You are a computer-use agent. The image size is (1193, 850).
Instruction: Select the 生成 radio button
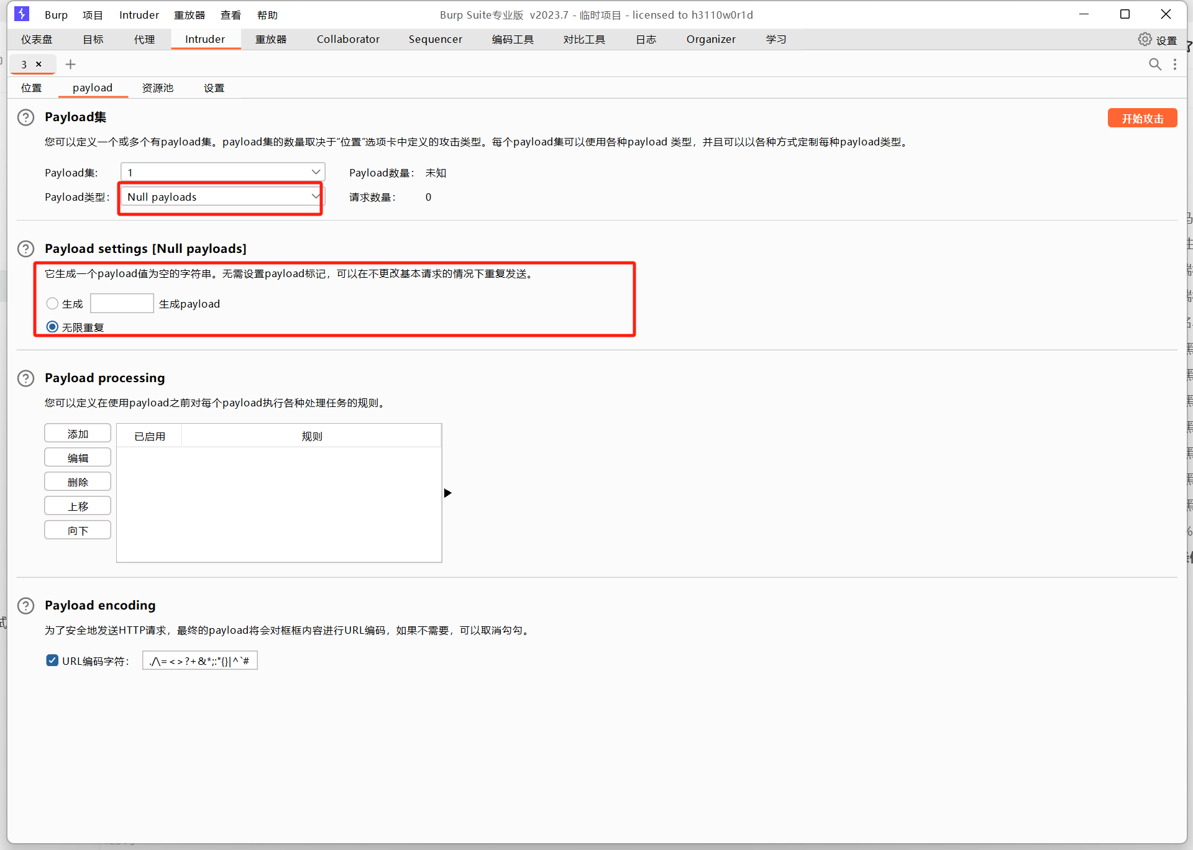click(x=52, y=303)
